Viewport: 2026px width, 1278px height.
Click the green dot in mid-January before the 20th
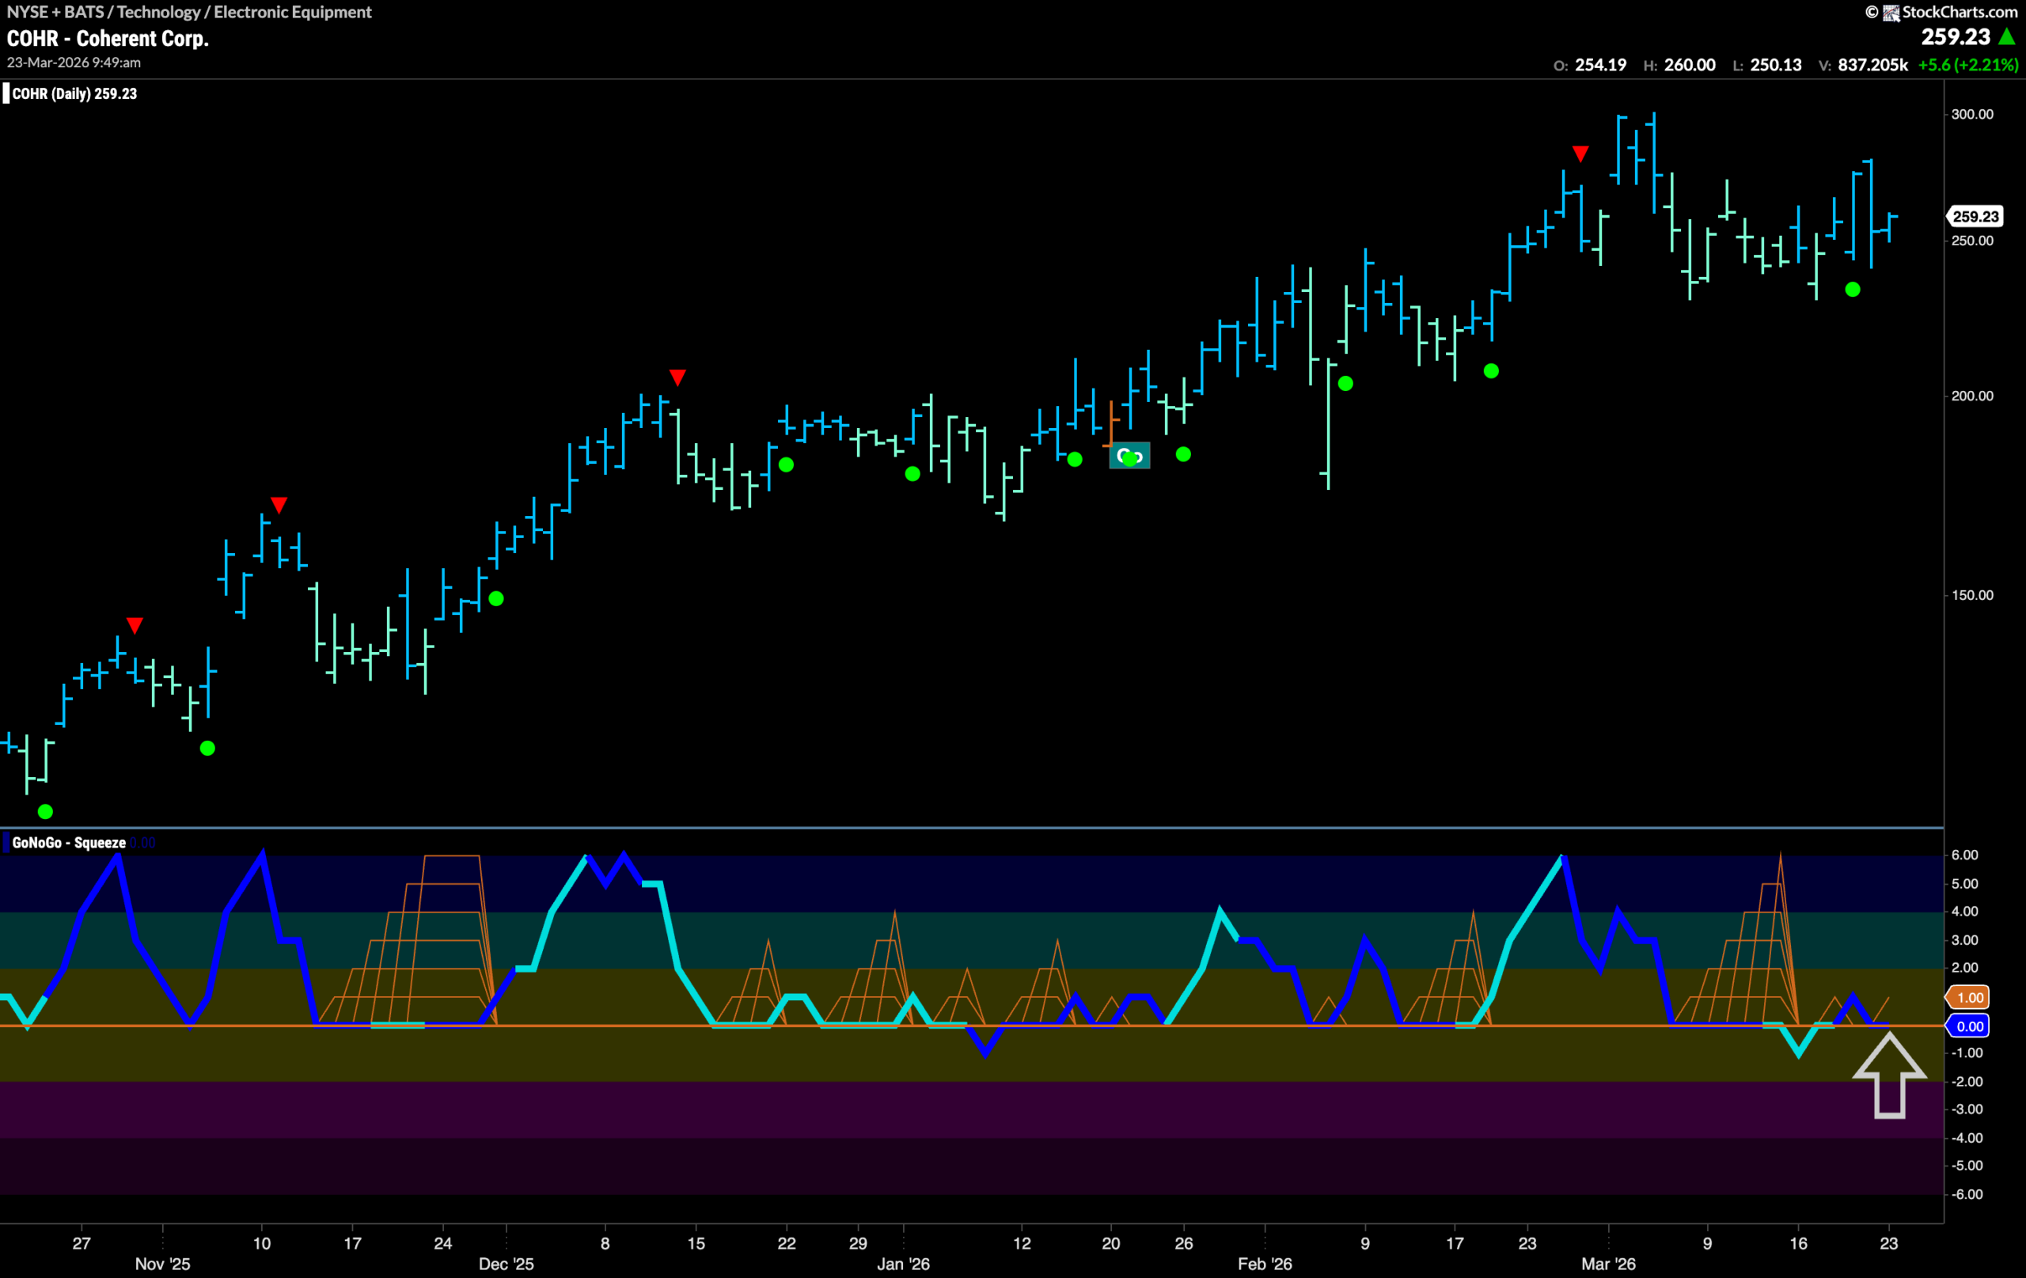(1075, 460)
